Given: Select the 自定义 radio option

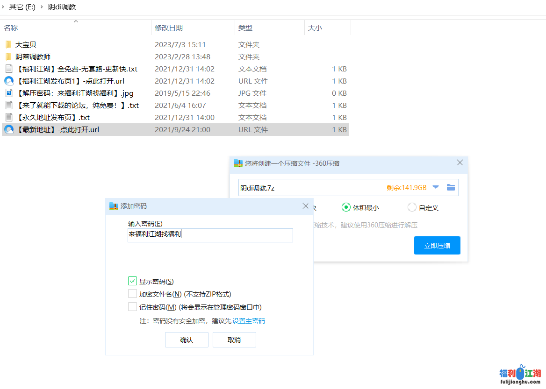Looking at the screenshot, I should pos(412,207).
